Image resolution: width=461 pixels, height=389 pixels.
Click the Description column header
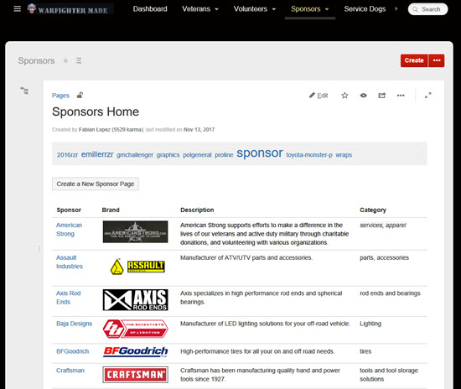[197, 210]
